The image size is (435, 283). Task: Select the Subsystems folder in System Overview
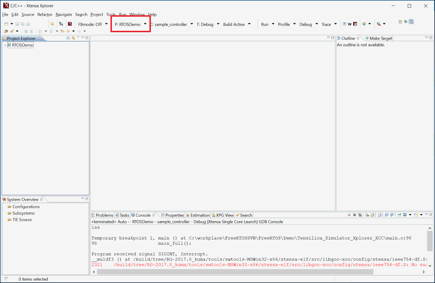(21, 213)
